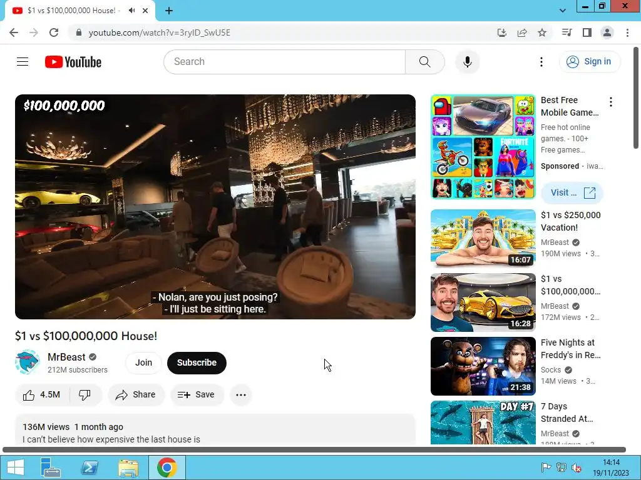
Task: Close the $1 vs $100,000,000 House tab
Action: pyautogui.click(x=145, y=11)
